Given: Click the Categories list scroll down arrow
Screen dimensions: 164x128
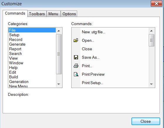Looking at the screenshot, I should pos(59,84).
